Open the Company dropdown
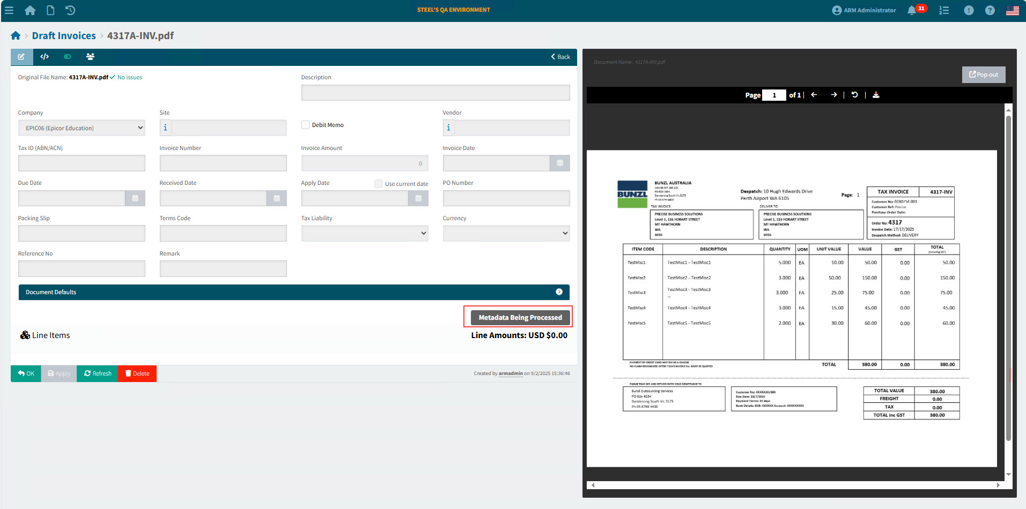The image size is (1026, 509). click(x=82, y=128)
